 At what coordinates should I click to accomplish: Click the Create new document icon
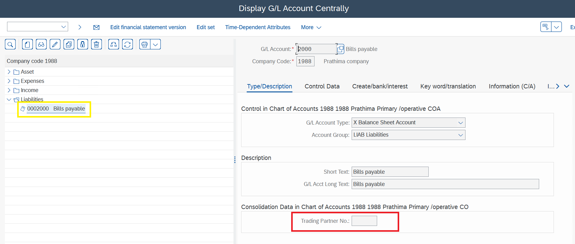coord(27,45)
